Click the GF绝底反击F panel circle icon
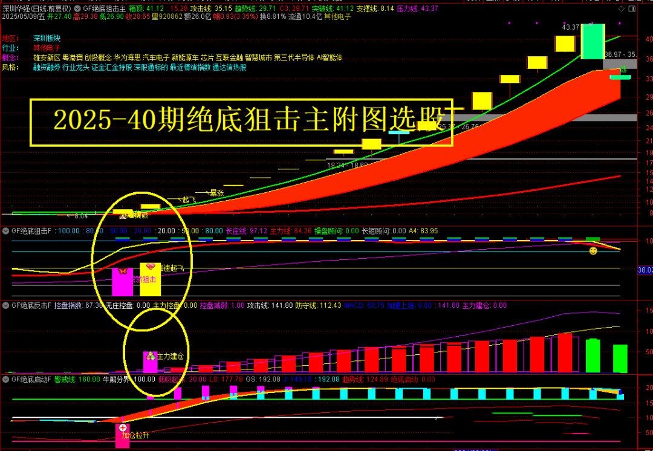The image size is (653, 451). click(x=5, y=304)
